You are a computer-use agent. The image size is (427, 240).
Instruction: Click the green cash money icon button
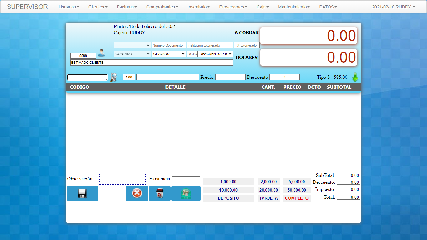[x=186, y=193]
